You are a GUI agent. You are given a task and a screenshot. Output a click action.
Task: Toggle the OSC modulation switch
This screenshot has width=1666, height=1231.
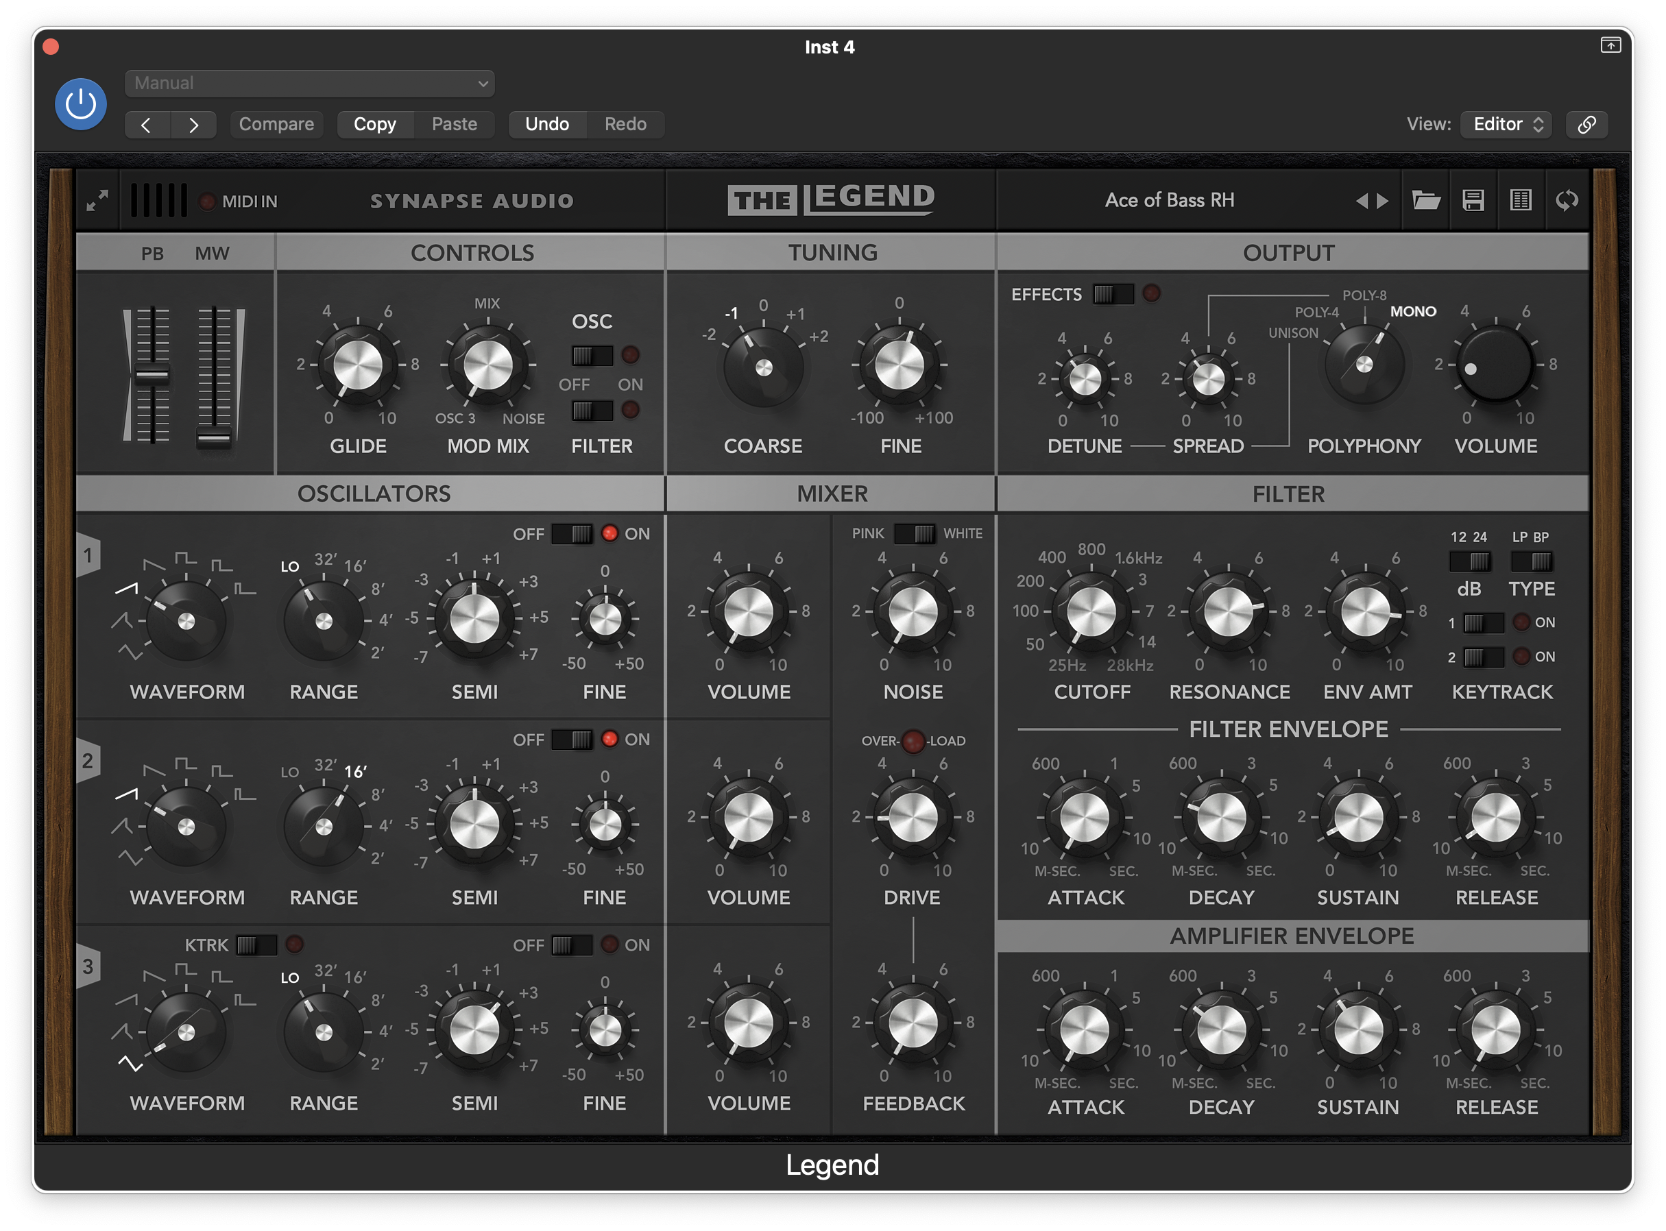[x=592, y=356]
